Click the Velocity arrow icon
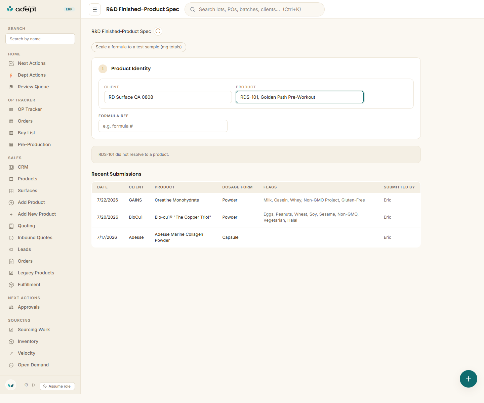The height and width of the screenshot is (403, 484). [11, 353]
